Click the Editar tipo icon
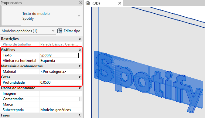Screen dimensions: 205x118 tap(60, 31)
